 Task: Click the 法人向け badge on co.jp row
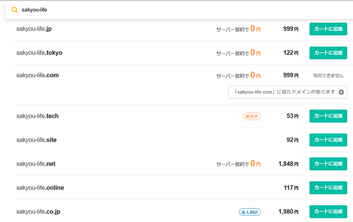tap(250, 212)
